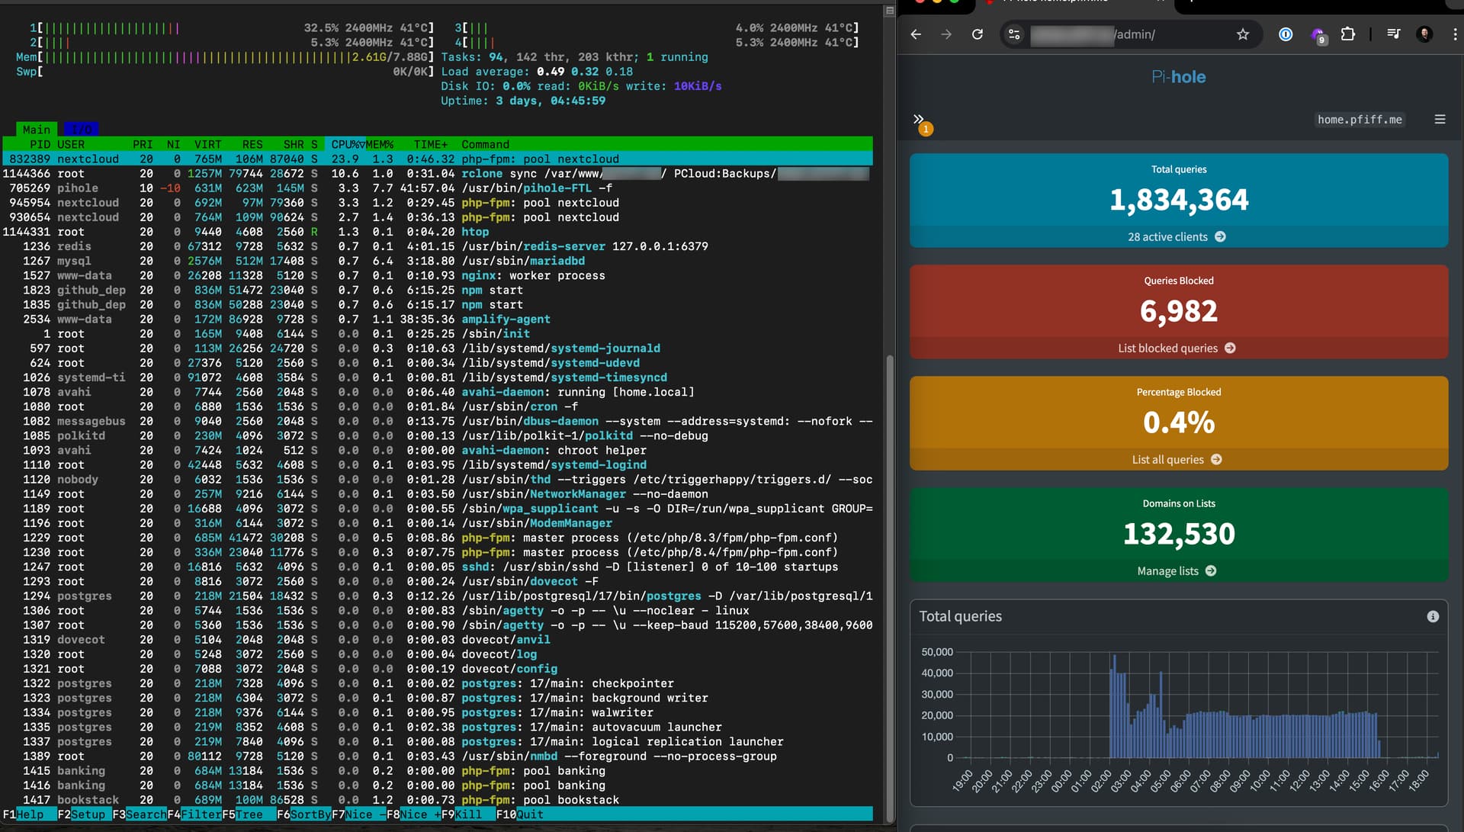Show info for Total queries chart
The height and width of the screenshot is (832, 1464).
pos(1433,617)
